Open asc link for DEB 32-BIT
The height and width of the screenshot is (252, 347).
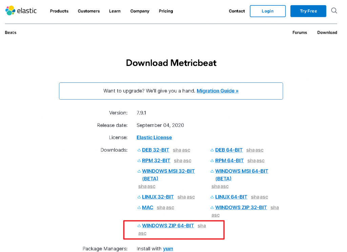(186, 150)
